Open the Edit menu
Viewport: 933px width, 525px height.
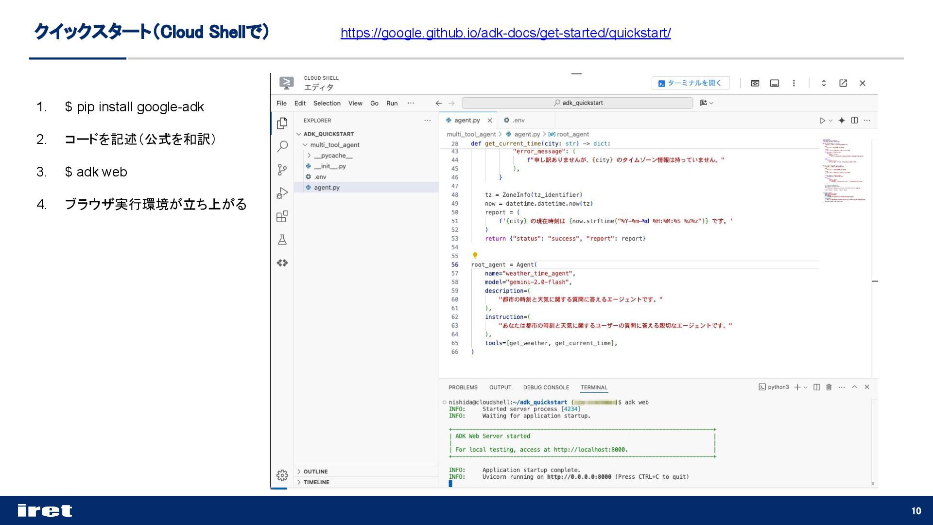(x=300, y=103)
